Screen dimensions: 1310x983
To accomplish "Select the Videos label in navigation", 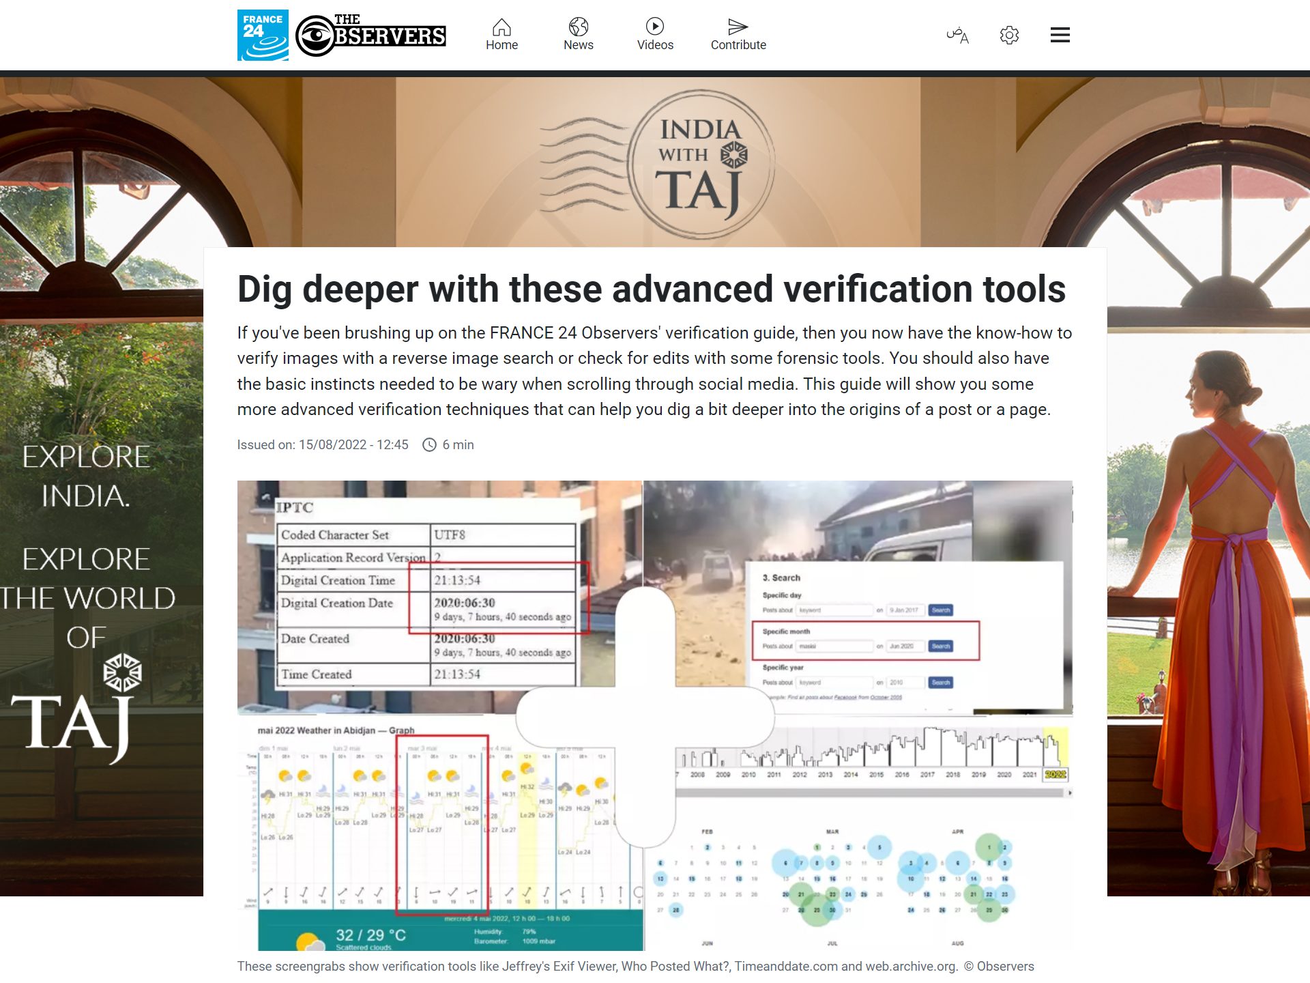I will tap(654, 45).
